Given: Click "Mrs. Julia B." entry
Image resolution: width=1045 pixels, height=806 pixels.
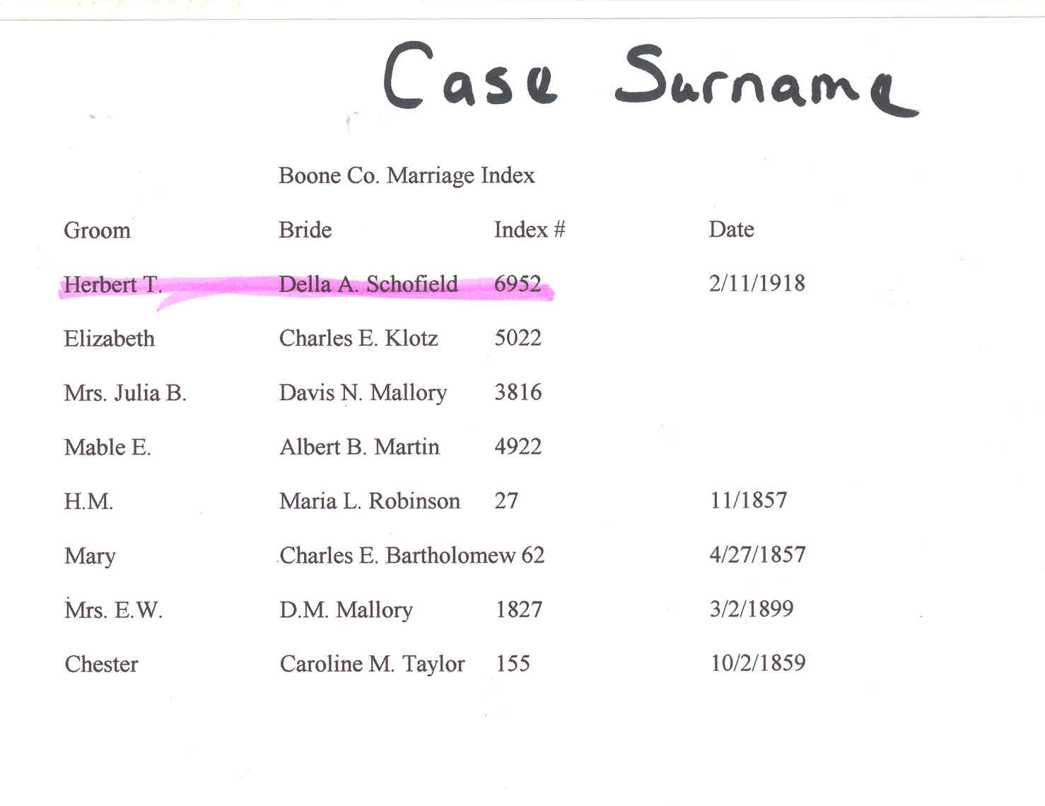Looking at the screenshot, I should click(125, 393).
